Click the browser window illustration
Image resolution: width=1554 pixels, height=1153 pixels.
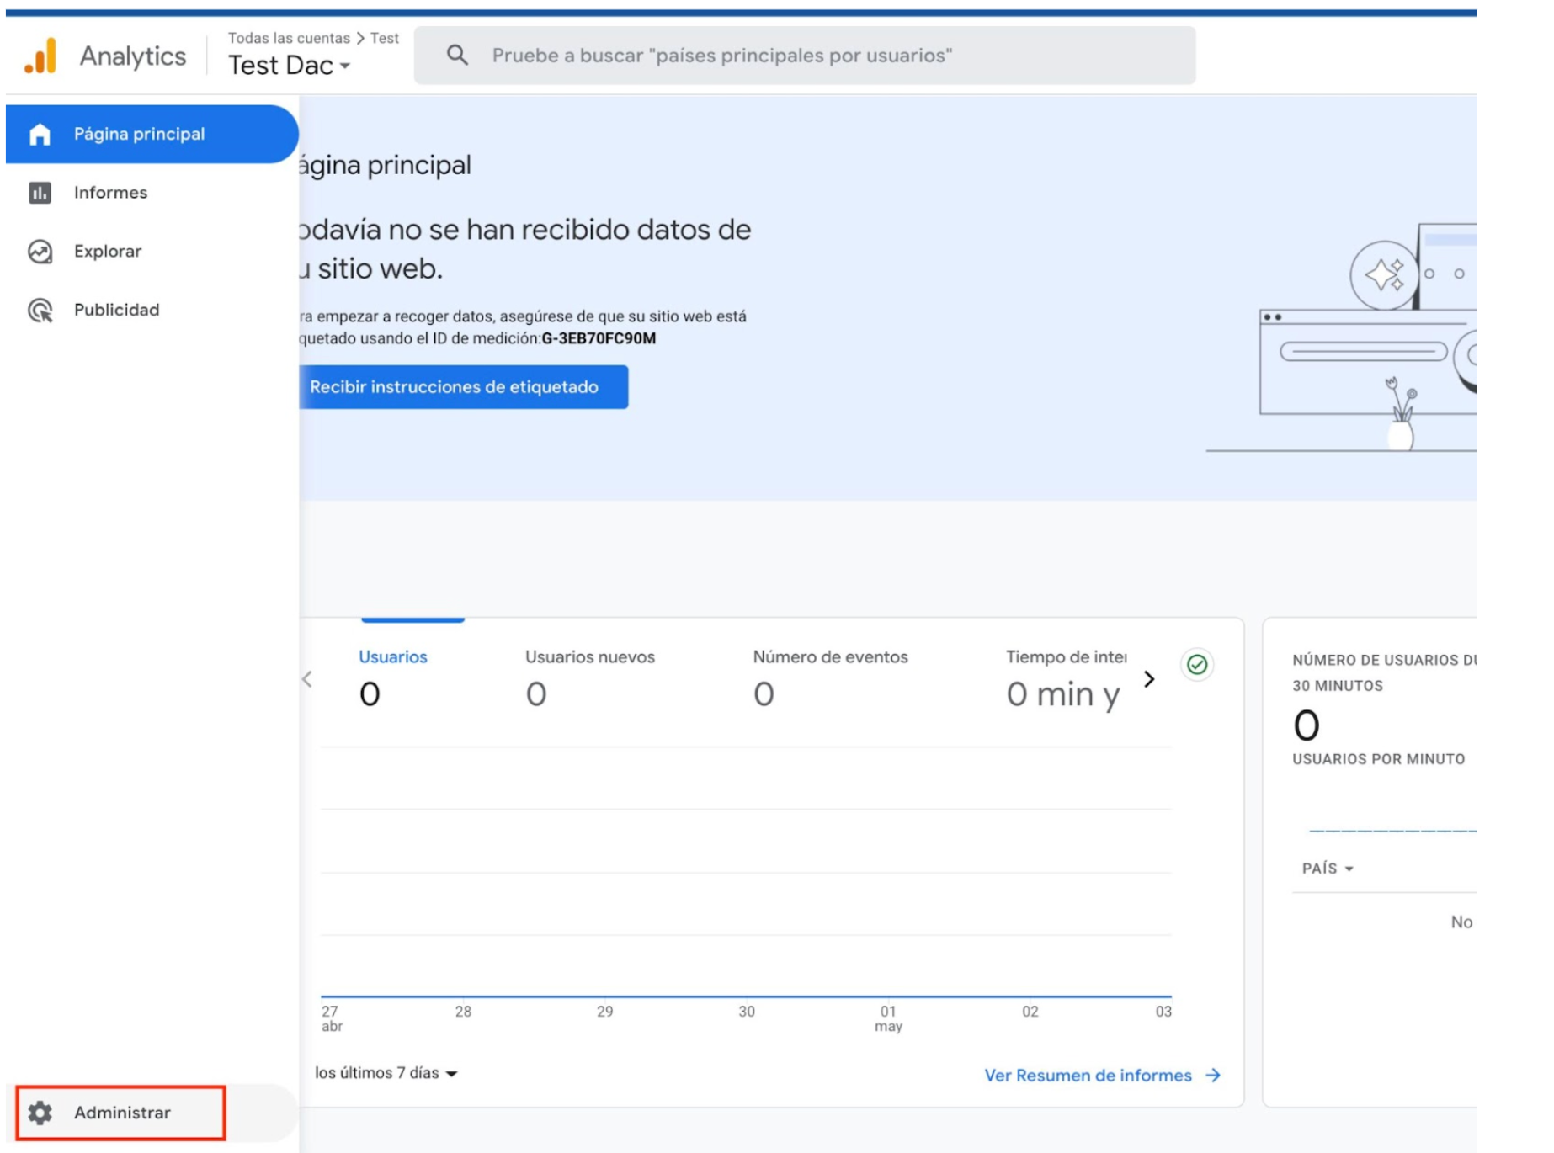(1368, 362)
